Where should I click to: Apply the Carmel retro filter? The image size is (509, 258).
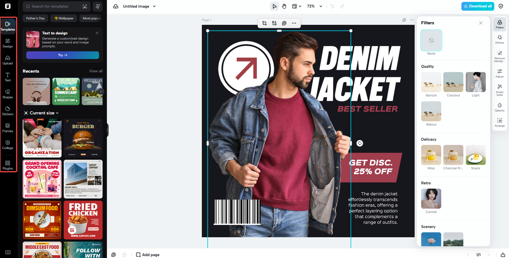(431, 199)
